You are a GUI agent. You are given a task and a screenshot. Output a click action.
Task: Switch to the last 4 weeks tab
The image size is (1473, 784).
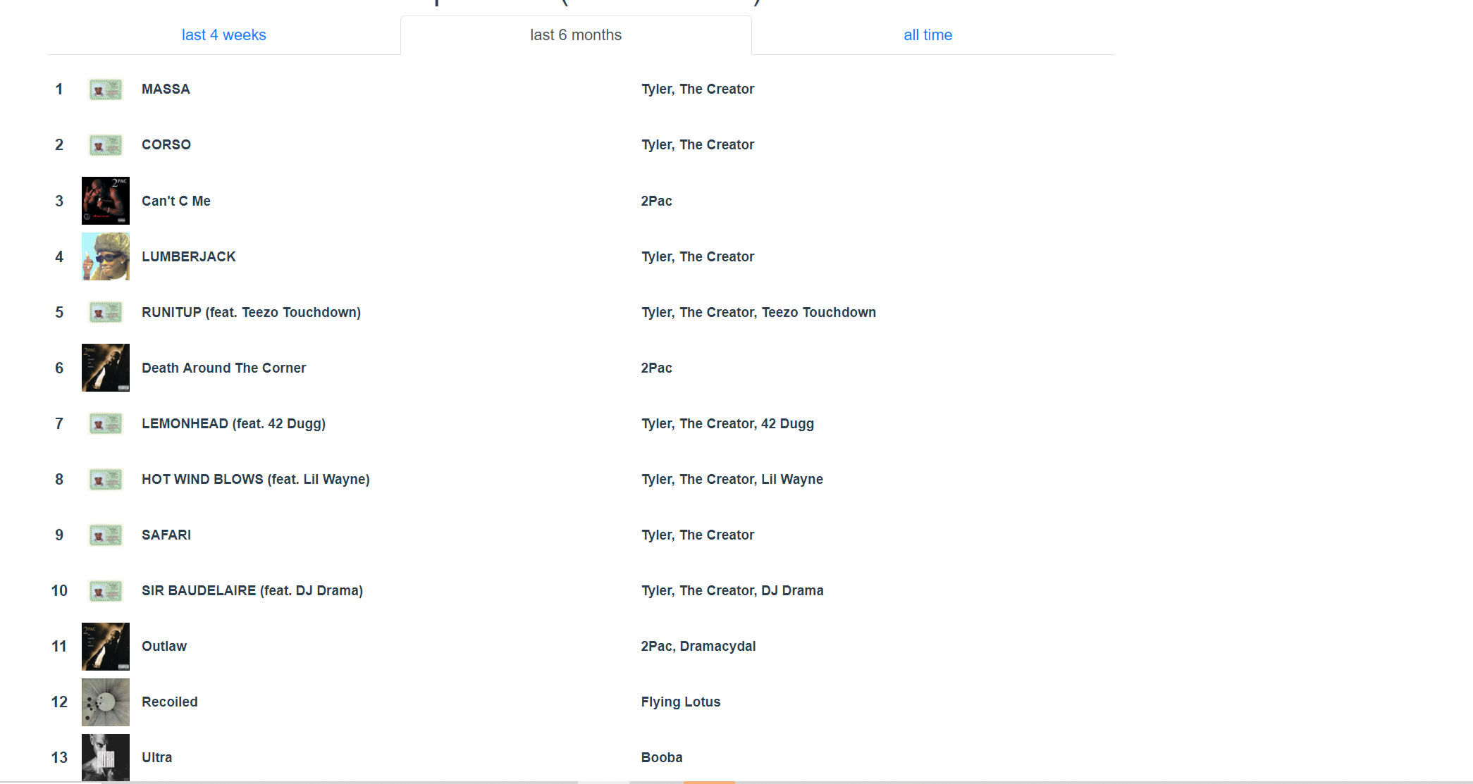[223, 35]
